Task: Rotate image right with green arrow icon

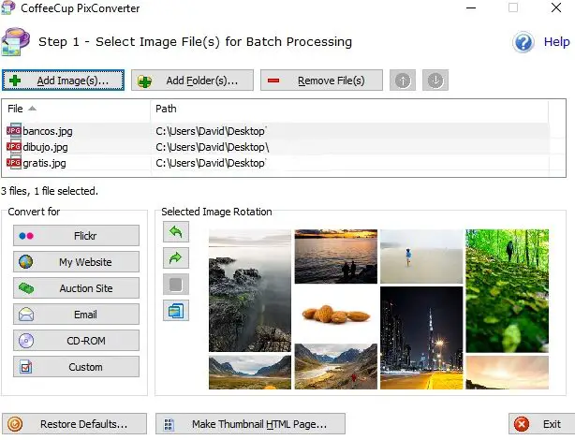Action: 176,257
